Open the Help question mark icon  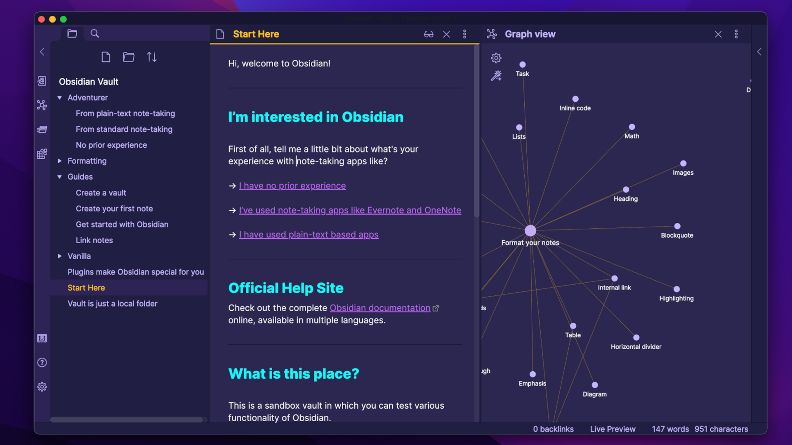click(x=42, y=363)
